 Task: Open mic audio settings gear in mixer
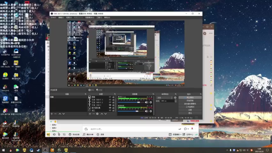click(151, 102)
